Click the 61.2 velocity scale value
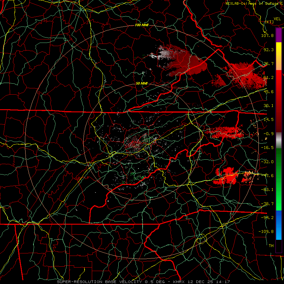The height and width of the screenshot is (284, 284). click(269, 78)
